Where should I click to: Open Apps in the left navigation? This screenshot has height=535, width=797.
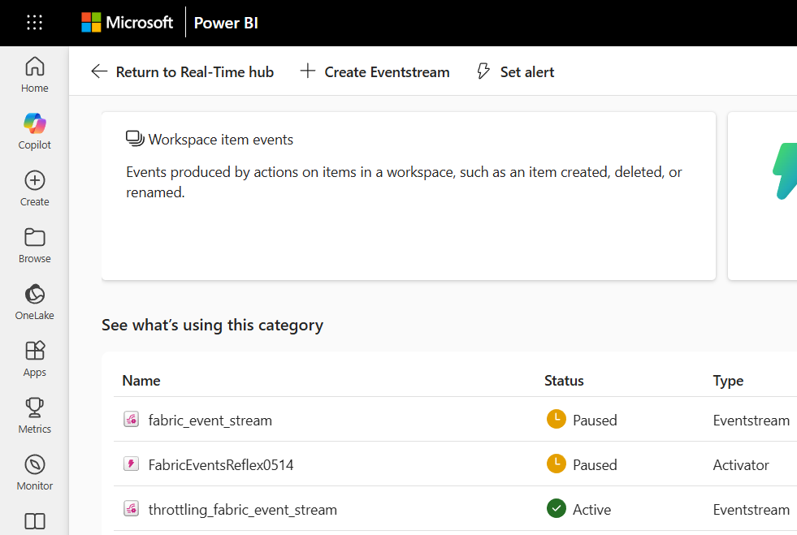(x=34, y=358)
